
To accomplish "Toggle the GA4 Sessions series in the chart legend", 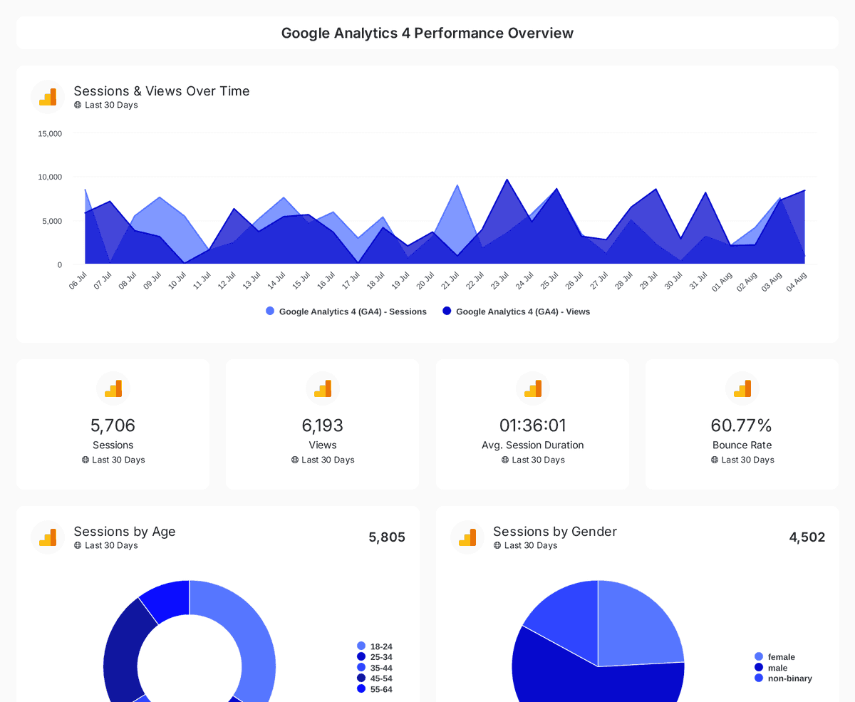I will pyautogui.click(x=346, y=311).
